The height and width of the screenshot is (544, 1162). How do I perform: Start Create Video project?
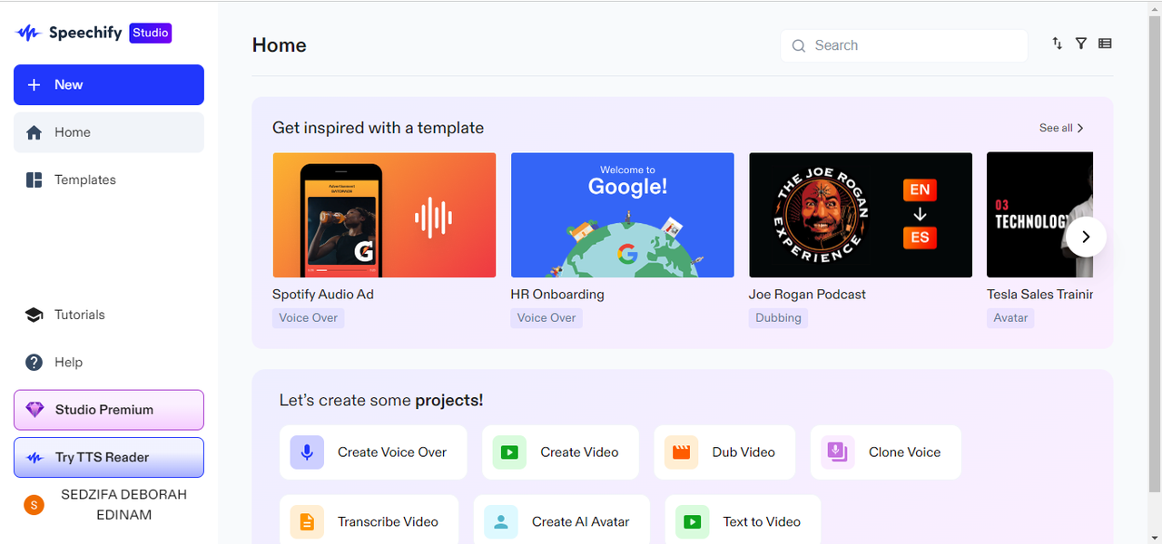(x=560, y=452)
